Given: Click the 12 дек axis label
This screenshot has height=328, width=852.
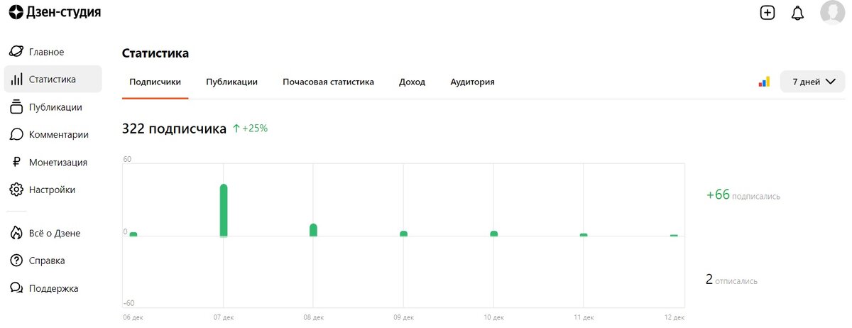Looking at the screenshot, I should click(x=674, y=317).
